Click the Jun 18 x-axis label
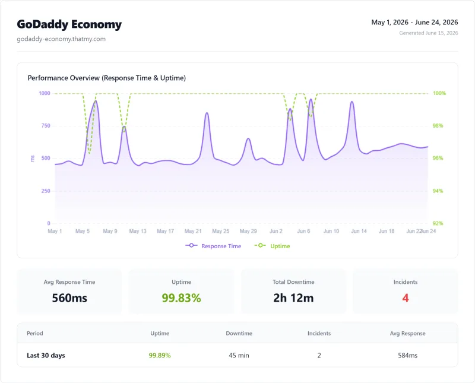The height and width of the screenshot is (383, 475). [387, 231]
